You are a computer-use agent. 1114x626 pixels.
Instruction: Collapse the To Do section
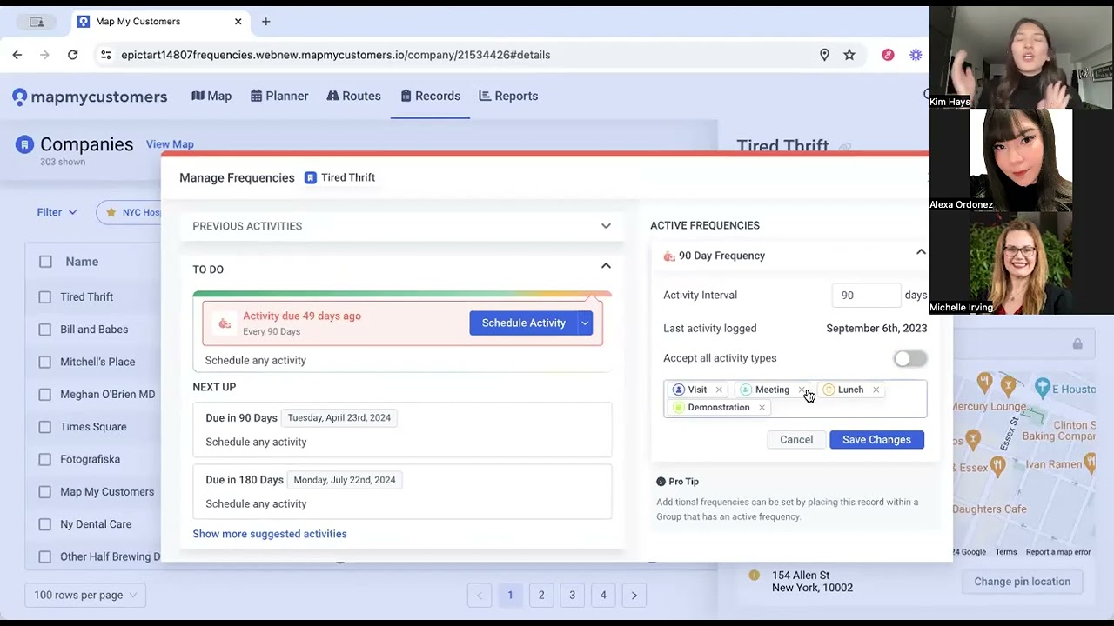(606, 266)
